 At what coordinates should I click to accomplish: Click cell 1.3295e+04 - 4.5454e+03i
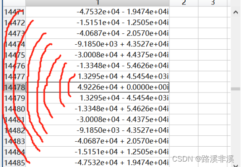tap(97, 98)
